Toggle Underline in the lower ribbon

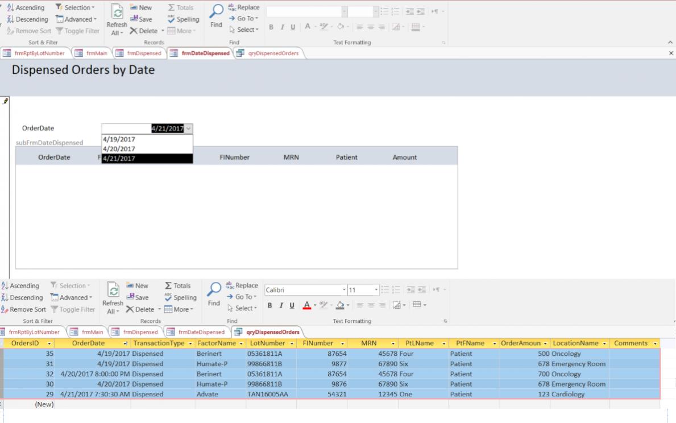tap(292, 305)
